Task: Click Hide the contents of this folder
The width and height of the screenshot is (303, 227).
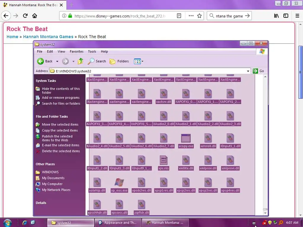Action: click(61, 90)
